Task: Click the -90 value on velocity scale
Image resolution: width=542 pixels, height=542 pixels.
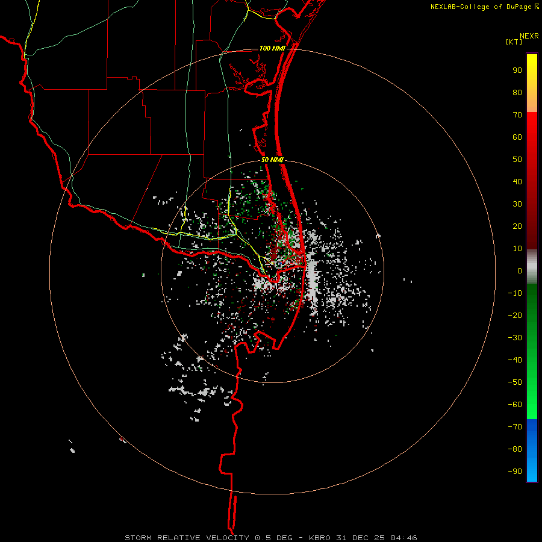Action: 515,471
